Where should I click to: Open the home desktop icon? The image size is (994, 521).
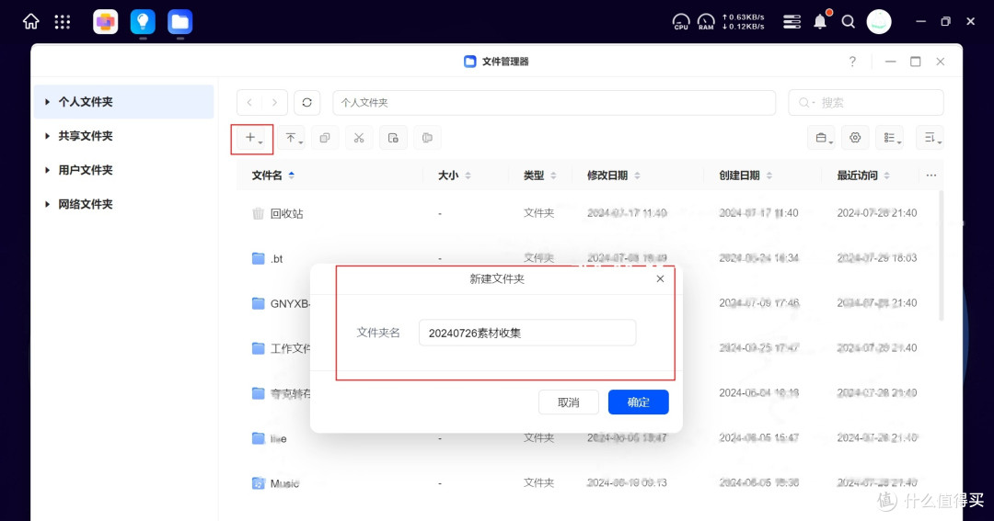tap(30, 22)
